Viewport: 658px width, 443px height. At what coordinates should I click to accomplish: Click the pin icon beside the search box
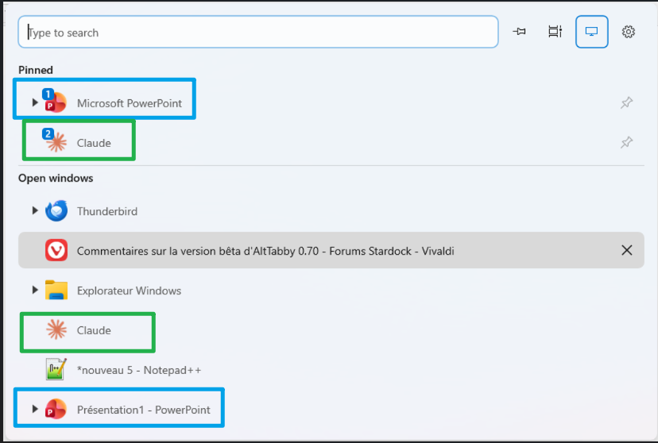519,32
